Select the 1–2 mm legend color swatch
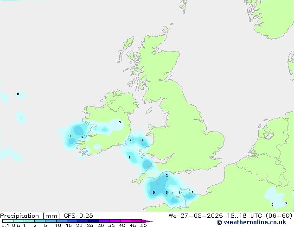 coord(29,221)
